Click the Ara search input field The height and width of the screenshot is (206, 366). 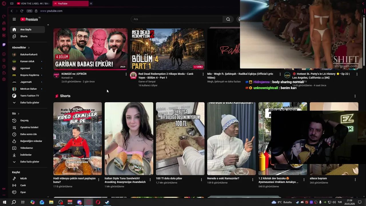coord(177,19)
